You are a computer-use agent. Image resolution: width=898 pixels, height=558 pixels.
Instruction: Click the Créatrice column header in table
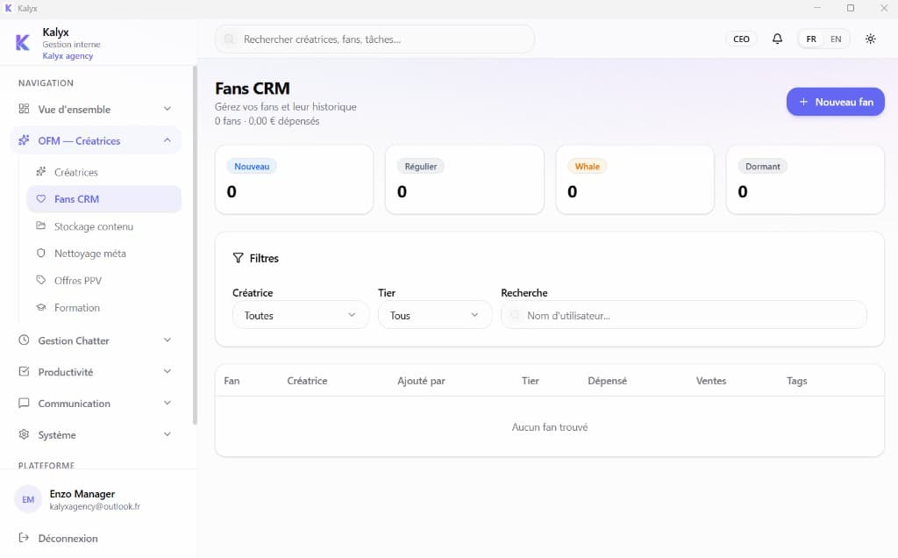[307, 381]
